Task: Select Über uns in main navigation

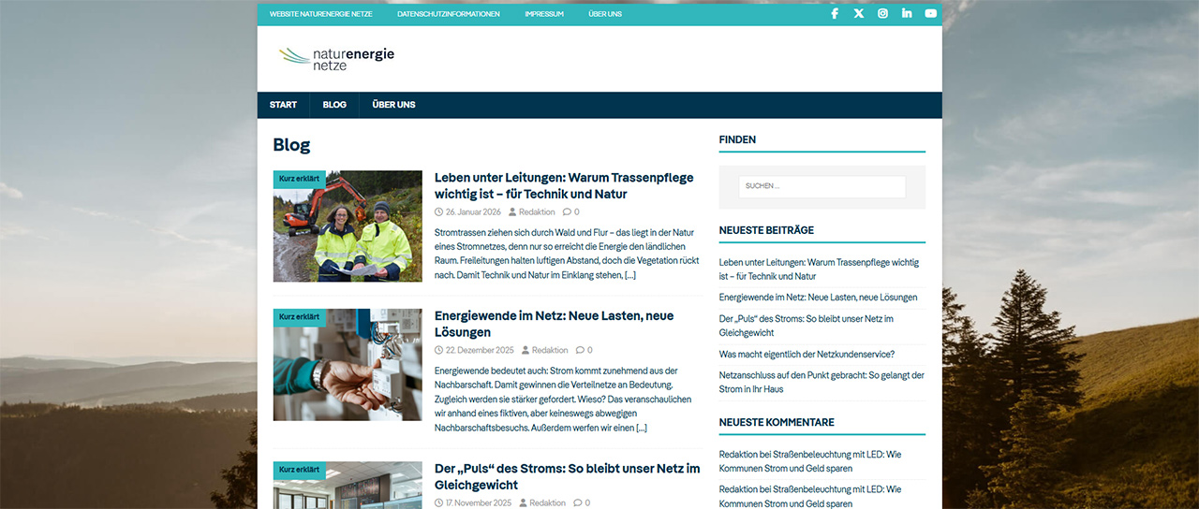Action: tap(393, 105)
